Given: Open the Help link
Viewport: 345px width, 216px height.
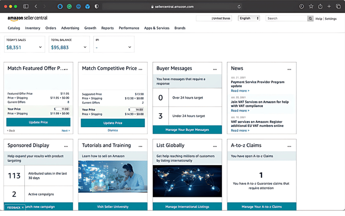Looking at the screenshot, I should (318, 19).
